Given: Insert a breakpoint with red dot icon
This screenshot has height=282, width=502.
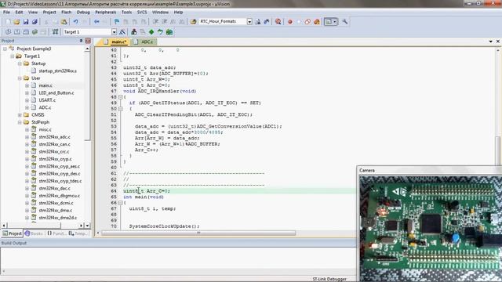Looking at the screenshot, I should [x=290, y=22].
